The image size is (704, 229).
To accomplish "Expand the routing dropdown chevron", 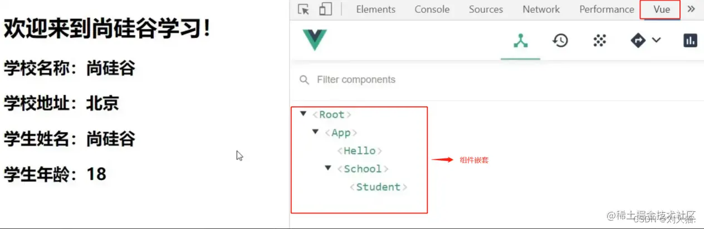I will (x=656, y=40).
